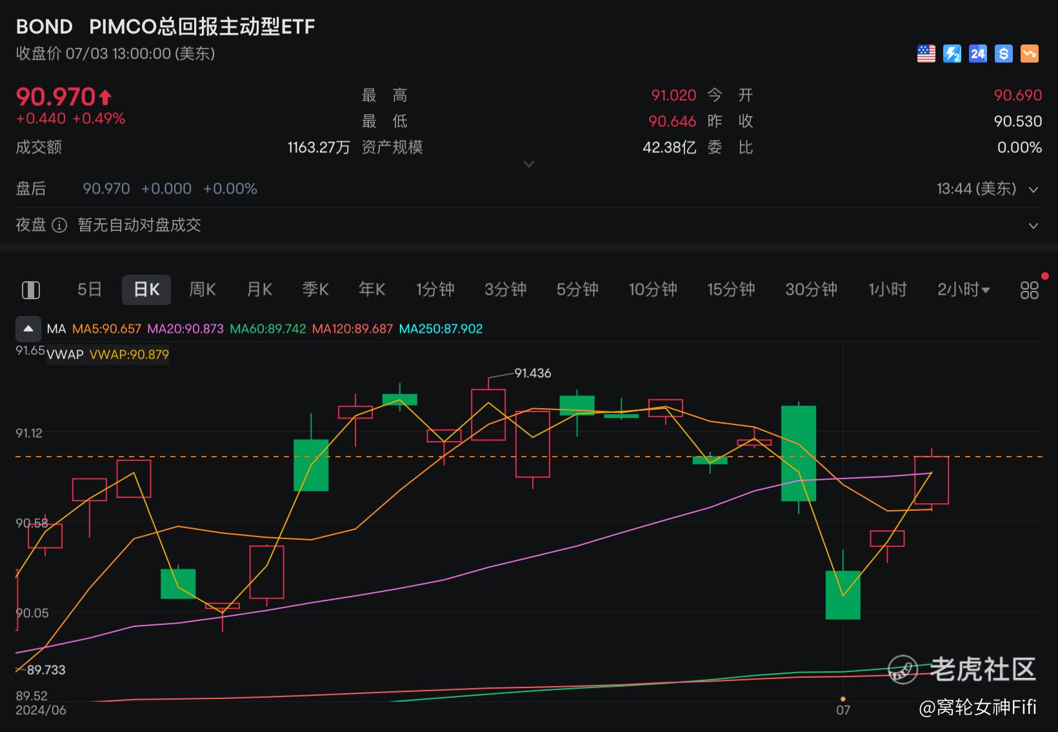Select the 10分钟 timeframe tab
This screenshot has height=732, width=1058.
(653, 290)
